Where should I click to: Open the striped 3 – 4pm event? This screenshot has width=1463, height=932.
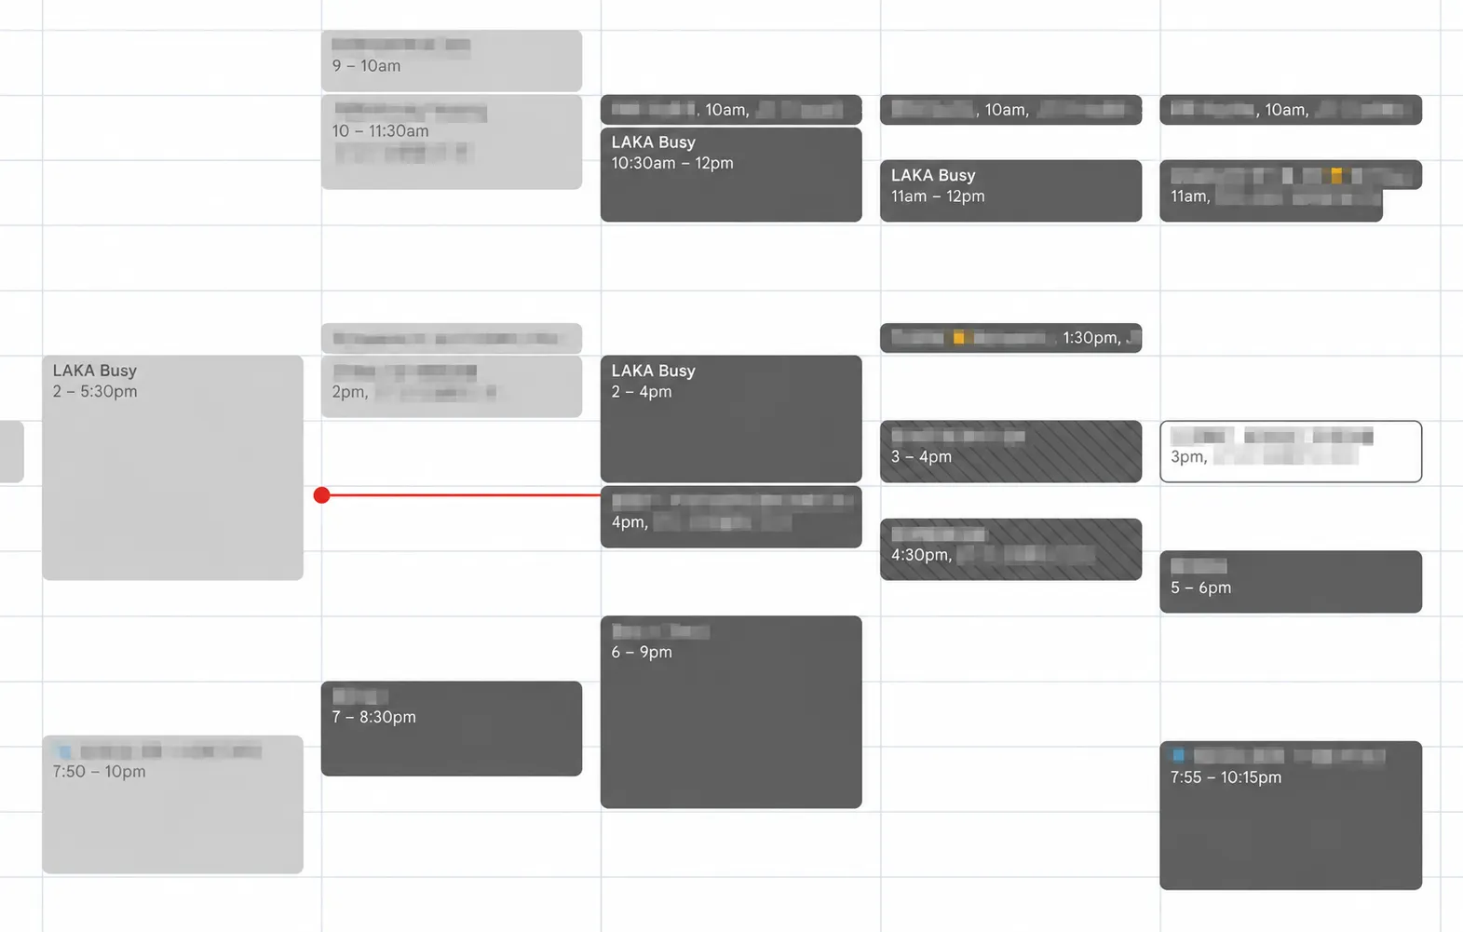tap(1010, 452)
